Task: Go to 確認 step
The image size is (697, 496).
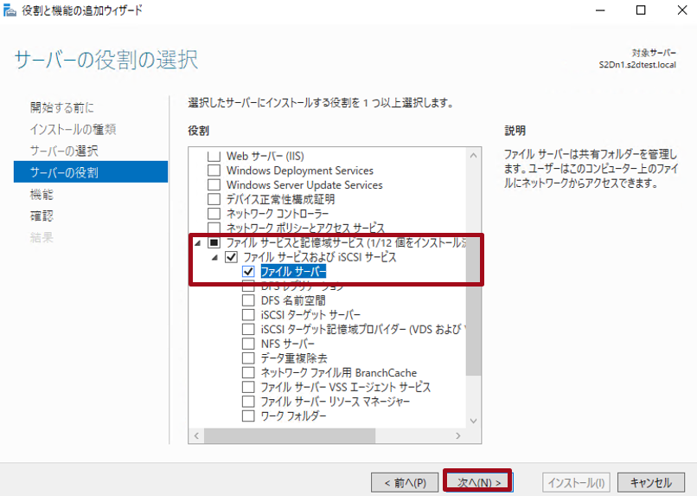Action: click(42, 216)
